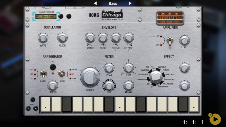Switch to next track with right arrow
The width and height of the screenshot is (226, 127).
[x=130, y=3]
